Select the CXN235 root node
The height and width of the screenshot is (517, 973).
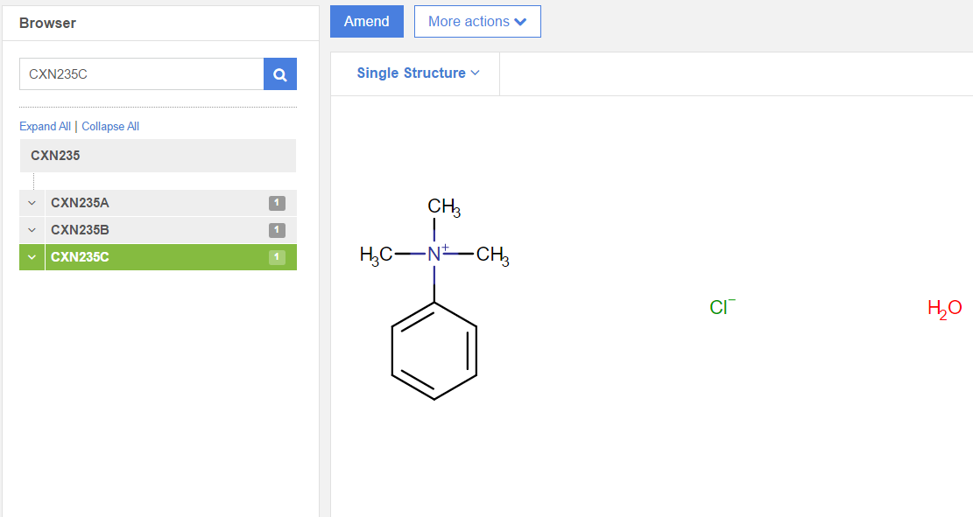click(x=55, y=156)
